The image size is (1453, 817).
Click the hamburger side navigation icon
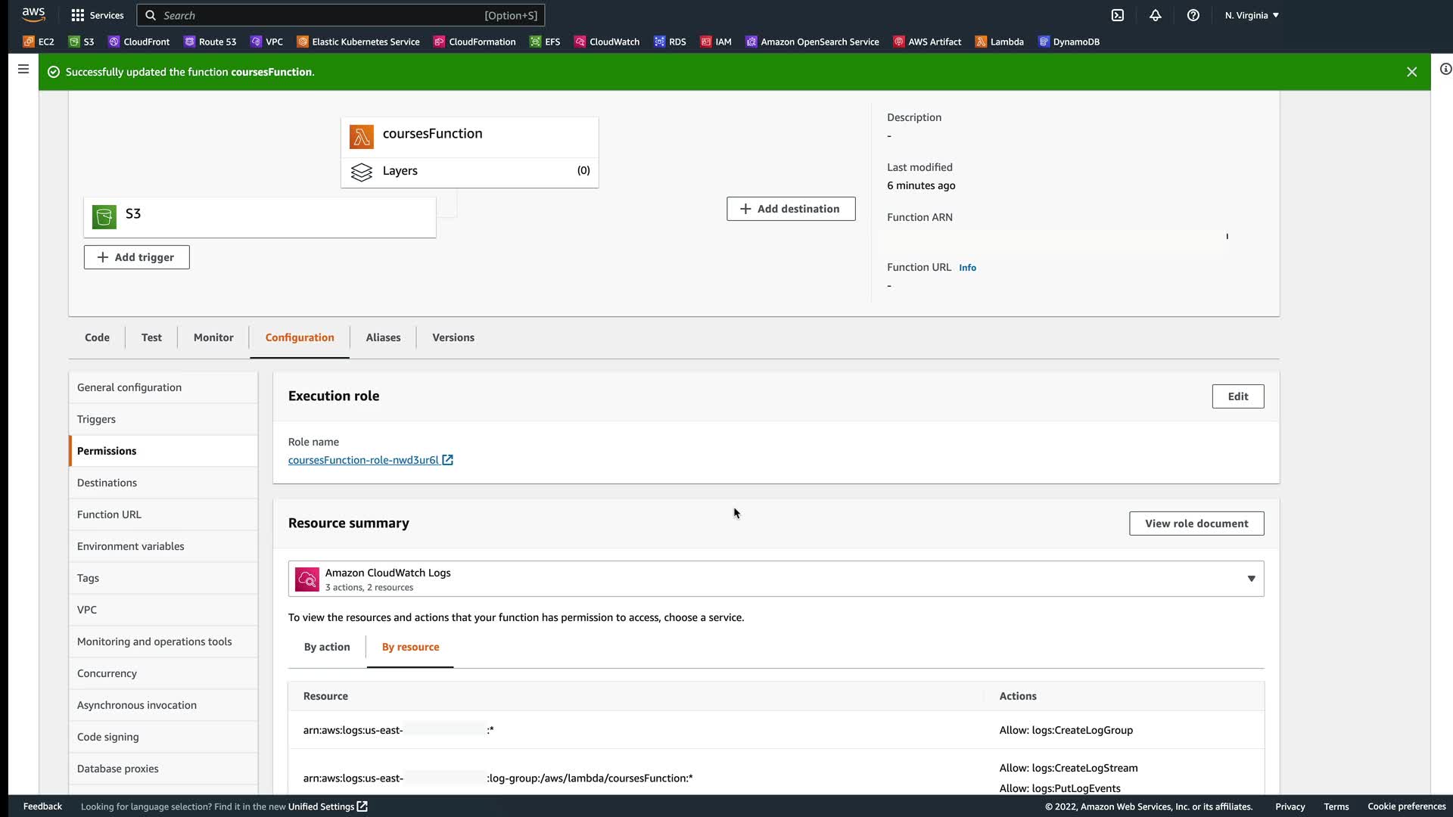pos(23,70)
